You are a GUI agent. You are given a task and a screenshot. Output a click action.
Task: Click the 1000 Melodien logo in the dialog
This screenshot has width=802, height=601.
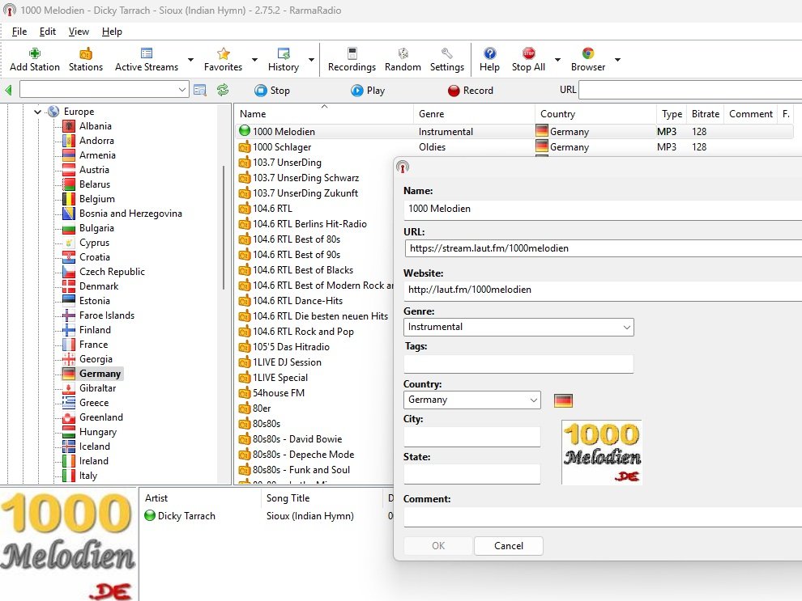point(602,452)
